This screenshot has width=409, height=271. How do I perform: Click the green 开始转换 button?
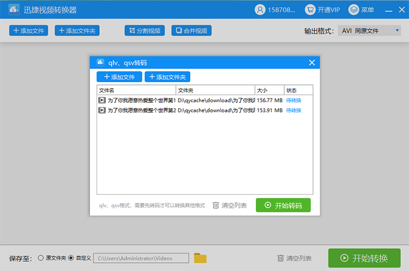coord(364,258)
